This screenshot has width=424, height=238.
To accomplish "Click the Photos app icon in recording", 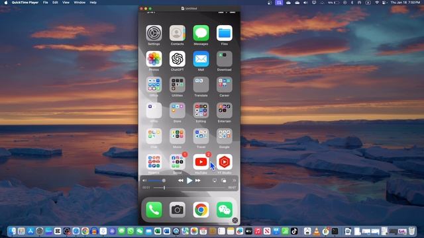I will tap(154, 59).
